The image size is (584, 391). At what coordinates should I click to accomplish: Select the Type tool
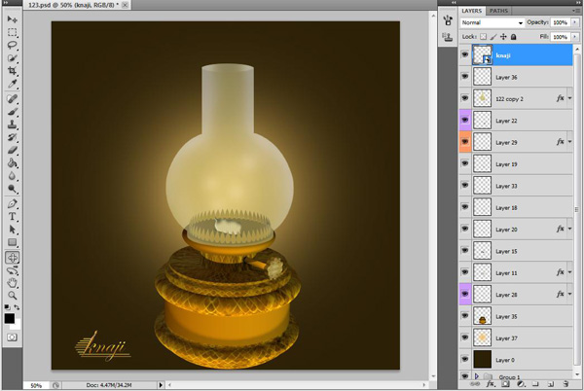(x=13, y=217)
